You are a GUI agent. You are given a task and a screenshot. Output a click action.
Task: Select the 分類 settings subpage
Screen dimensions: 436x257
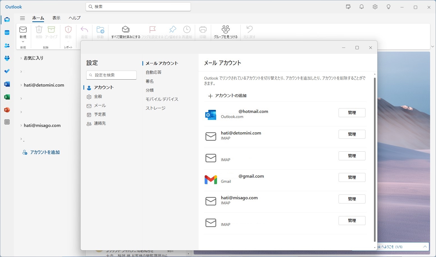150,90
